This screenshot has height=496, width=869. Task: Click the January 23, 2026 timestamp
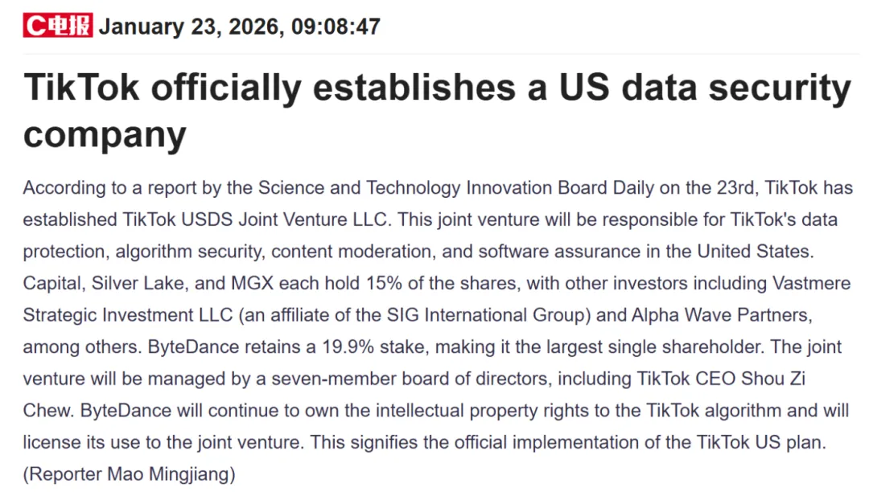point(239,27)
